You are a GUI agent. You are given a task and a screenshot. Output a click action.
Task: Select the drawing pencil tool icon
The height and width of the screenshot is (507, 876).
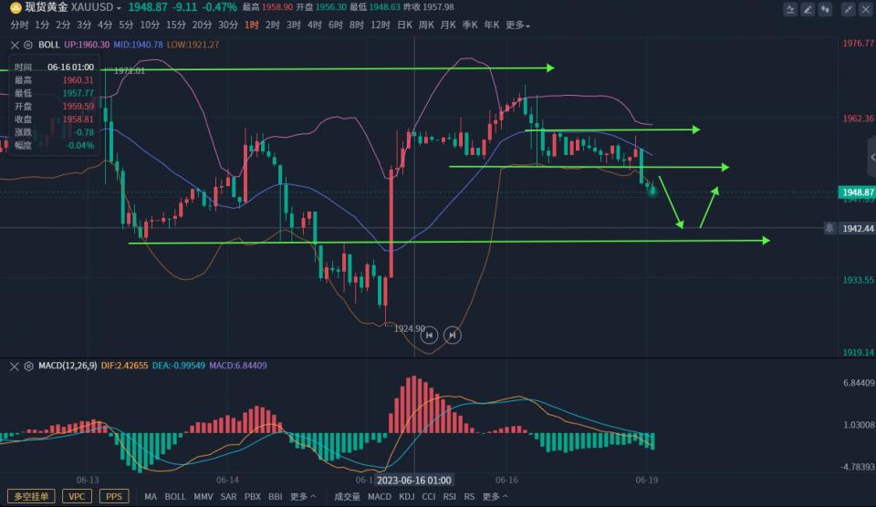[808, 9]
